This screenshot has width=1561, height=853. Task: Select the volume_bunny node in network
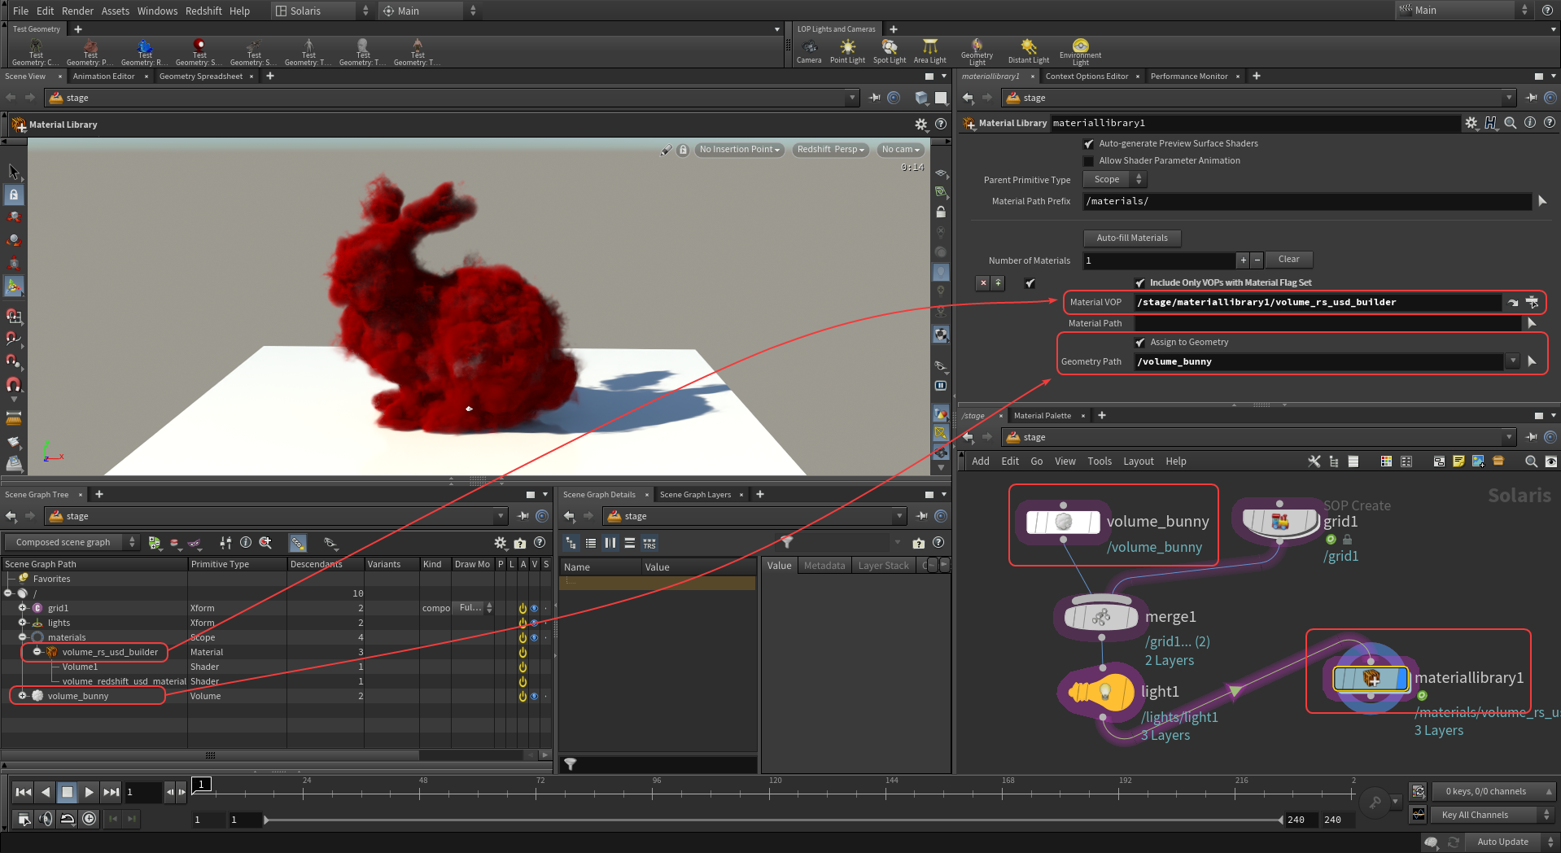click(x=1063, y=522)
